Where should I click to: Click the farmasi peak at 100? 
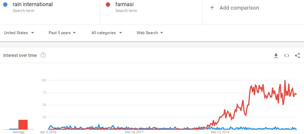[285, 81]
